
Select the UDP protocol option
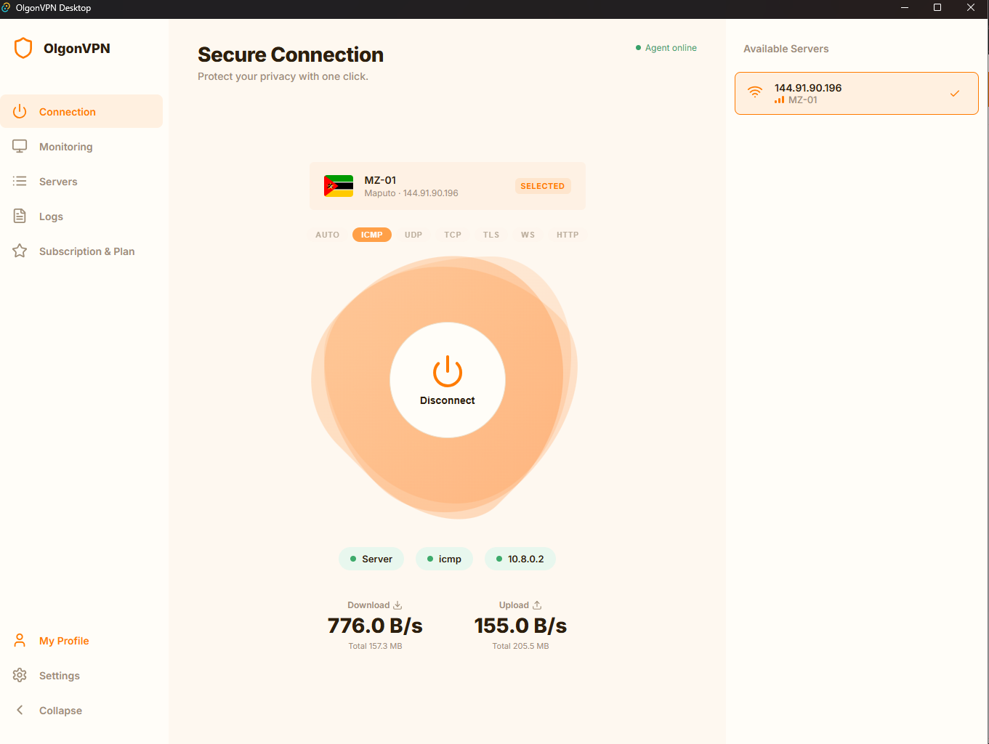[413, 235]
